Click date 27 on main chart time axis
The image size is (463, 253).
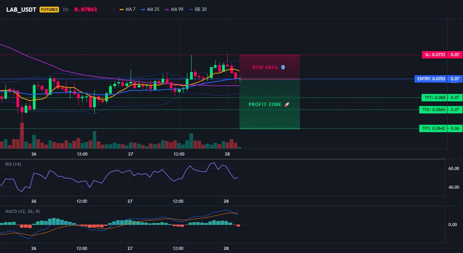pyautogui.click(x=131, y=154)
